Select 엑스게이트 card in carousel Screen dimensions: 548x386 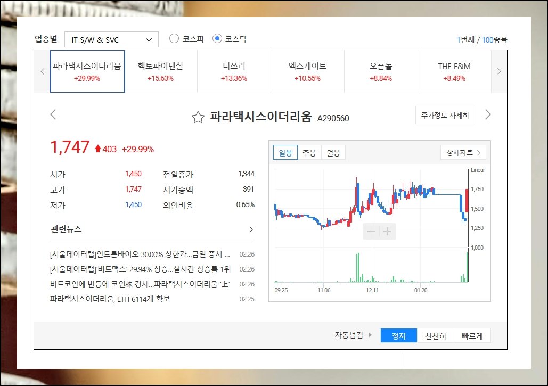tap(308, 71)
